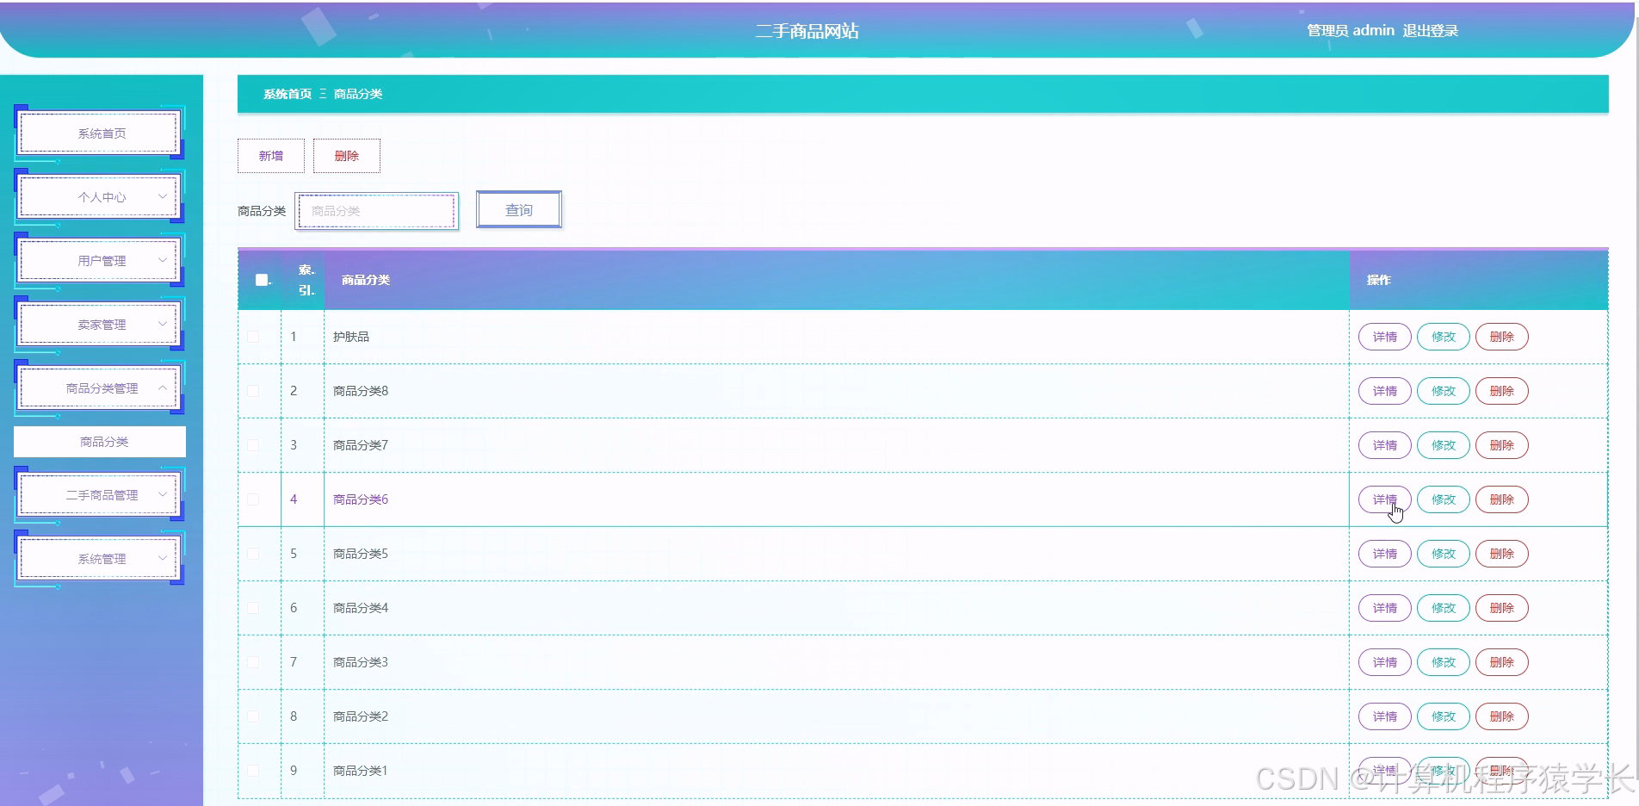1639x806 pixels.
Task: View 详情 for 商品分类4 row
Action: (x=1385, y=608)
